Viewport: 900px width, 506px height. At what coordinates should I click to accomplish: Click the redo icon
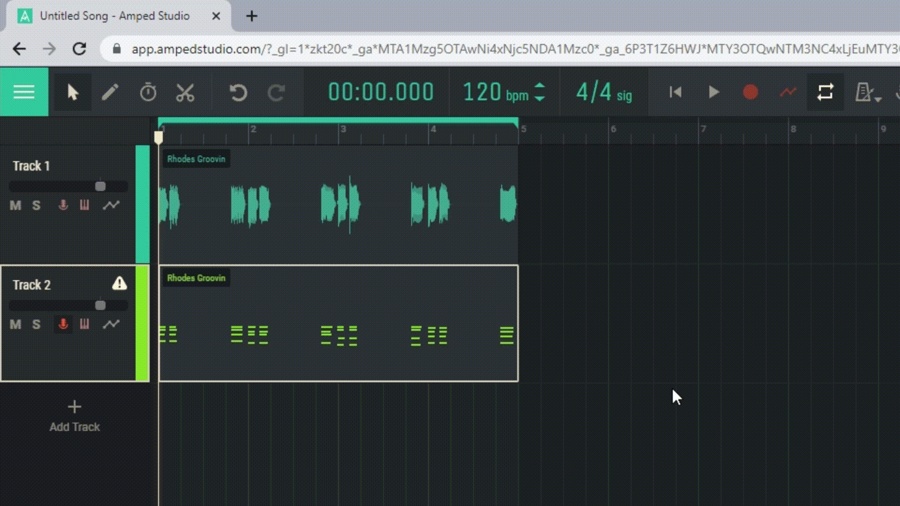[276, 92]
